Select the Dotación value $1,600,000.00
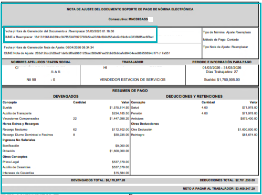The width and height of the screenshot is (262, 195). point(119,151)
